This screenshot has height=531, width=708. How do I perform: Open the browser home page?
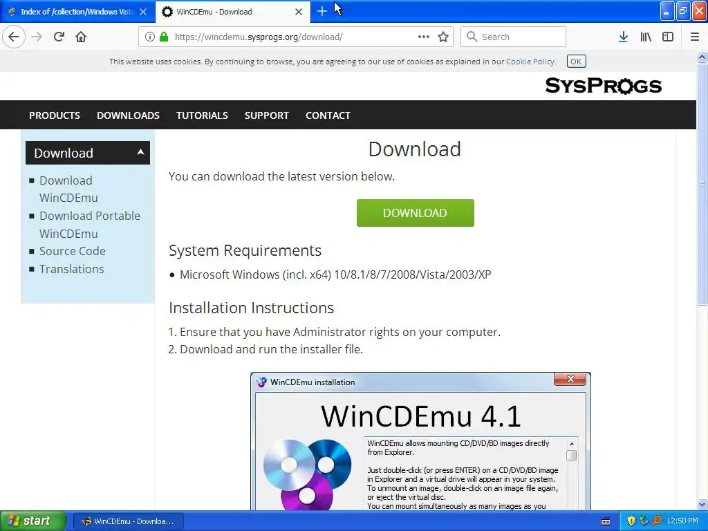point(81,37)
